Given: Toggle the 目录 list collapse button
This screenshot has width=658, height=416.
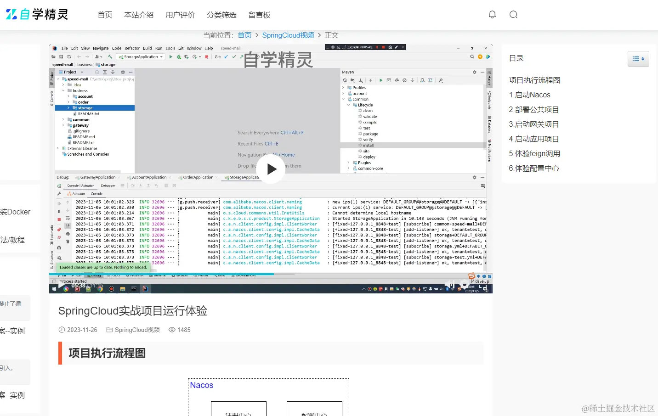Looking at the screenshot, I should coord(638,59).
